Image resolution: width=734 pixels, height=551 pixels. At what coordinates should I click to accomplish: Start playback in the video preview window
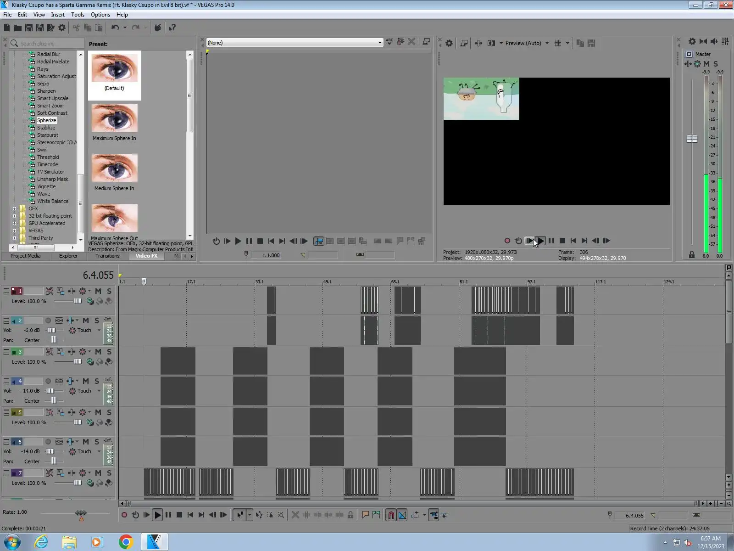(540, 241)
